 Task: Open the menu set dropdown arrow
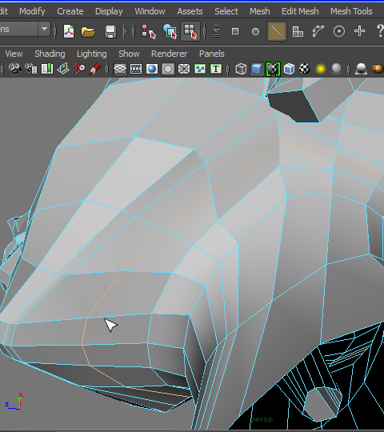(44, 29)
